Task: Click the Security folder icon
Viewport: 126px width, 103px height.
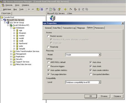Action: click(x=14, y=59)
